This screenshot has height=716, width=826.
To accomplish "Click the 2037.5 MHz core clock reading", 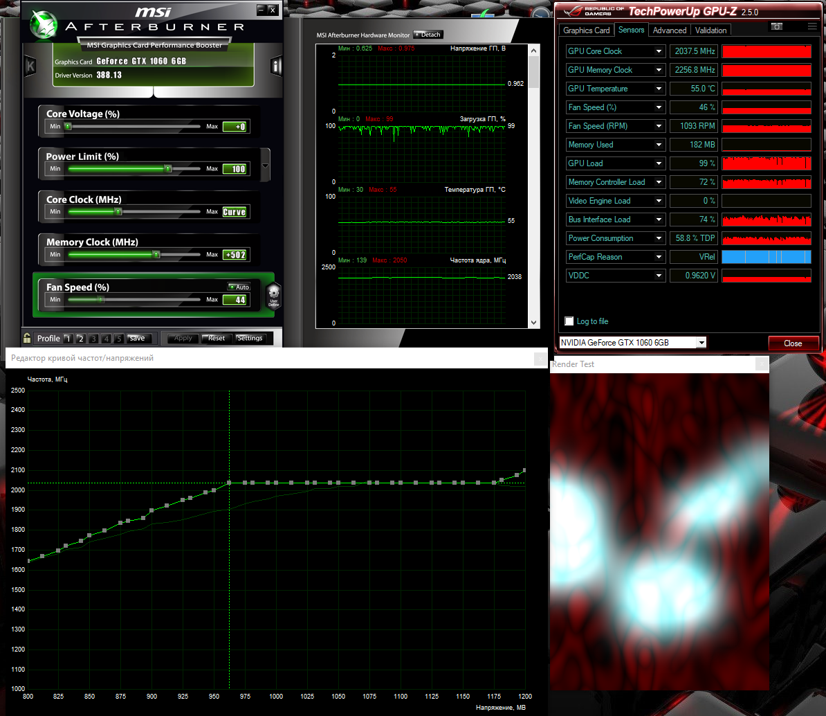I will 694,51.
